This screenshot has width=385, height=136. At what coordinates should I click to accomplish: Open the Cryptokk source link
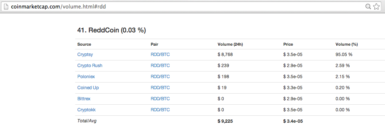[x=86, y=110]
